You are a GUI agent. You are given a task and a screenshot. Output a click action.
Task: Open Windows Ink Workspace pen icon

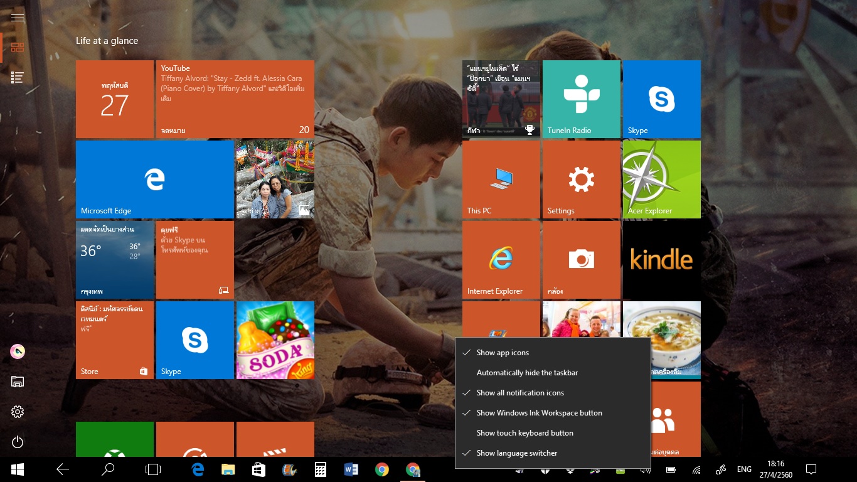[x=721, y=469]
